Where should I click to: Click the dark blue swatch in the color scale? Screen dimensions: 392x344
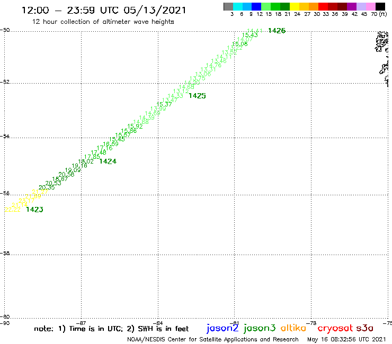tap(256, 6)
